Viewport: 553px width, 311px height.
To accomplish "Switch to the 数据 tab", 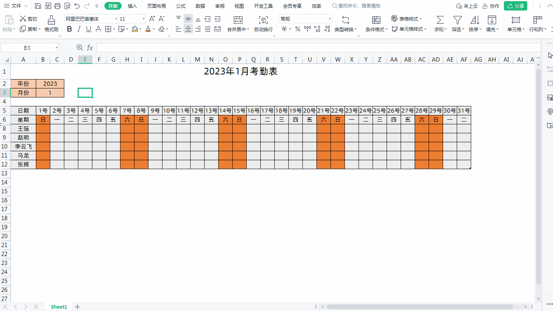I will [x=200, y=6].
